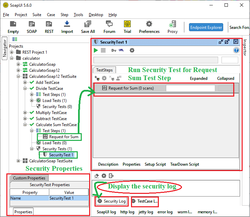Open the Tools menu
250x217 pixels.
pyautogui.click(x=78, y=15)
